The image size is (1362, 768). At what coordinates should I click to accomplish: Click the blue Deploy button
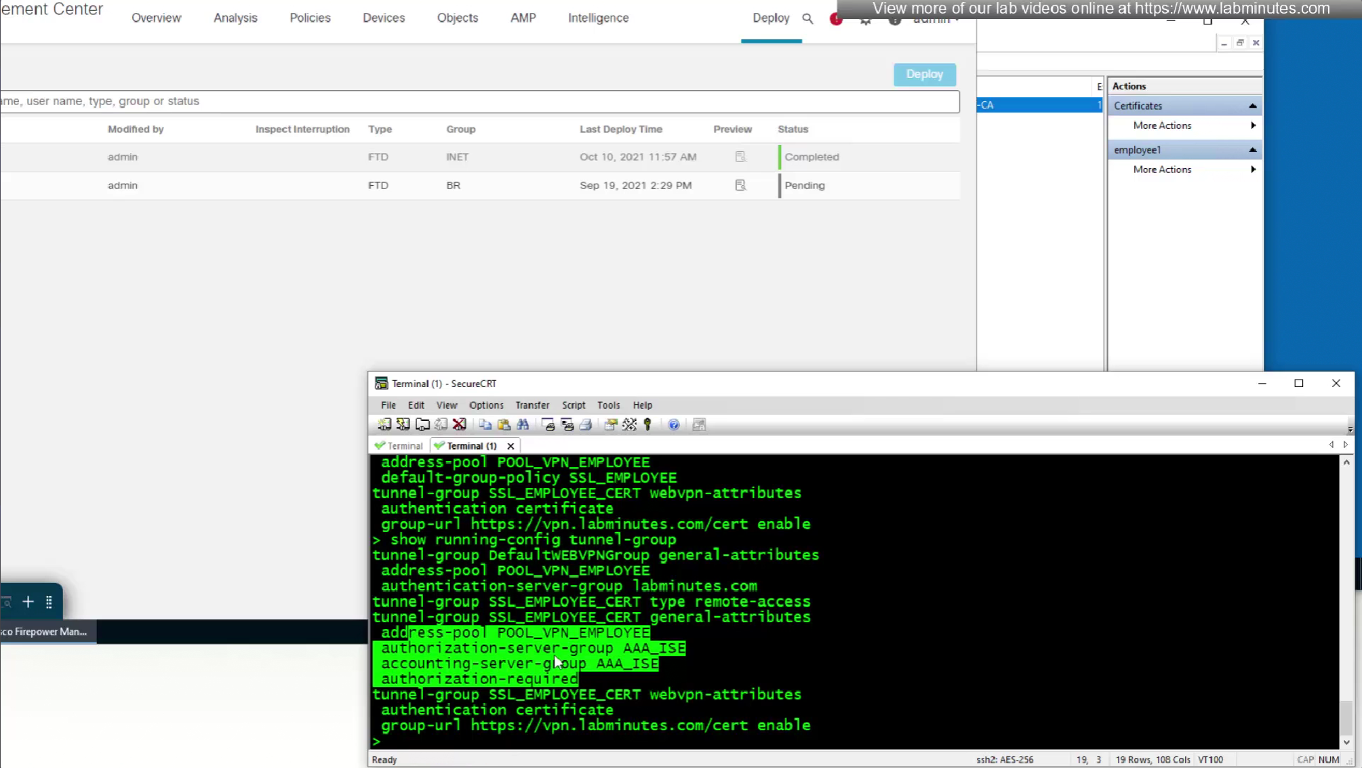(x=924, y=74)
